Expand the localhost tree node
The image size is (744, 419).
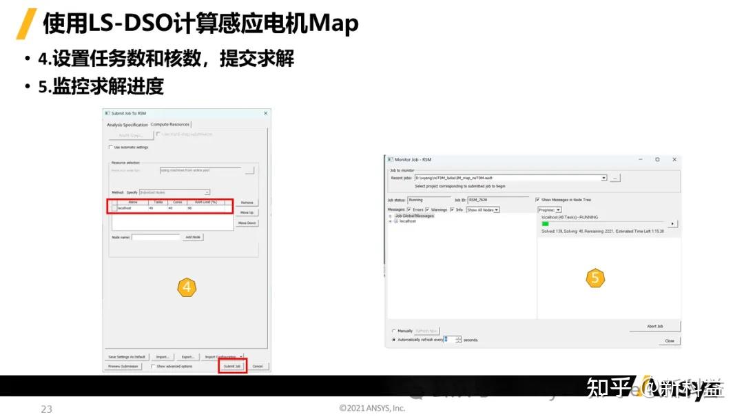click(x=391, y=221)
